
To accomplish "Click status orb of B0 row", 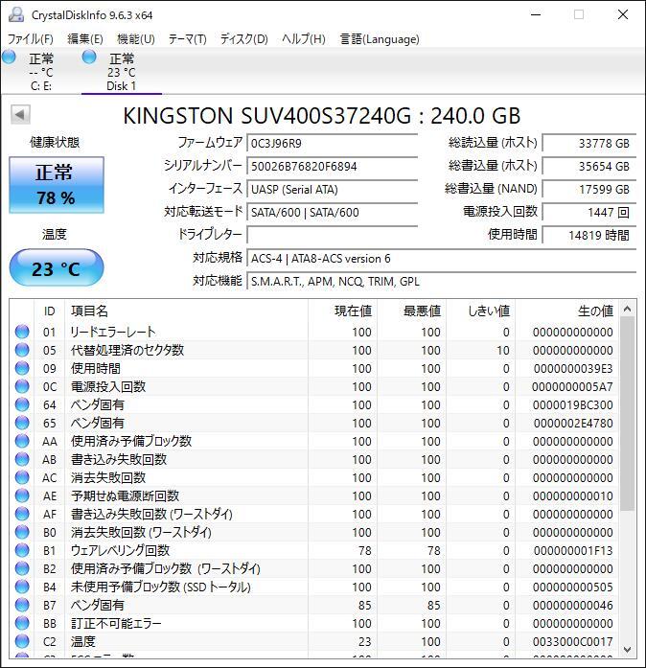I will (x=22, y=532).
